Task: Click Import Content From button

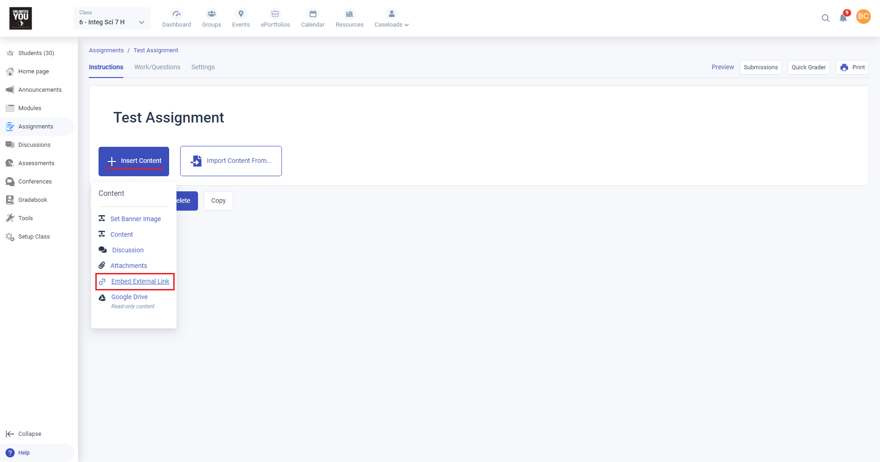Action: pos(231,161)
